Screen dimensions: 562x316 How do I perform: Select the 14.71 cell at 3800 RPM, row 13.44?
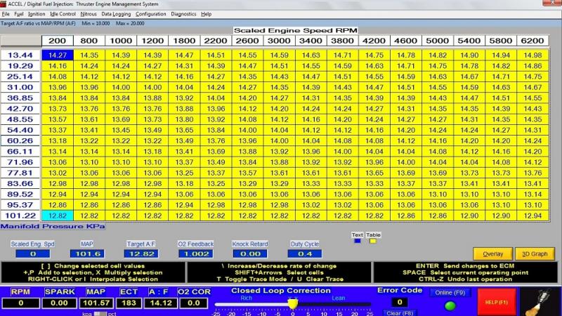pyautogui.click(x=343, y=55)
